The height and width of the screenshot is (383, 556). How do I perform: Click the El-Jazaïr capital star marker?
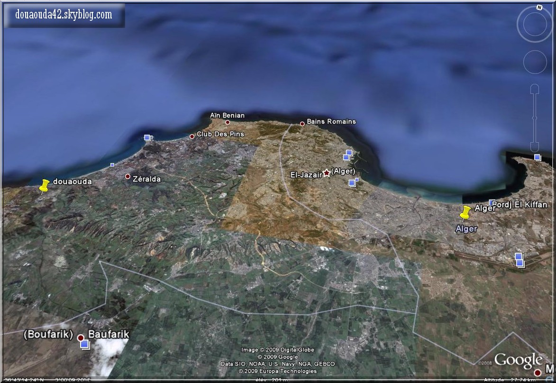[326, 173]
